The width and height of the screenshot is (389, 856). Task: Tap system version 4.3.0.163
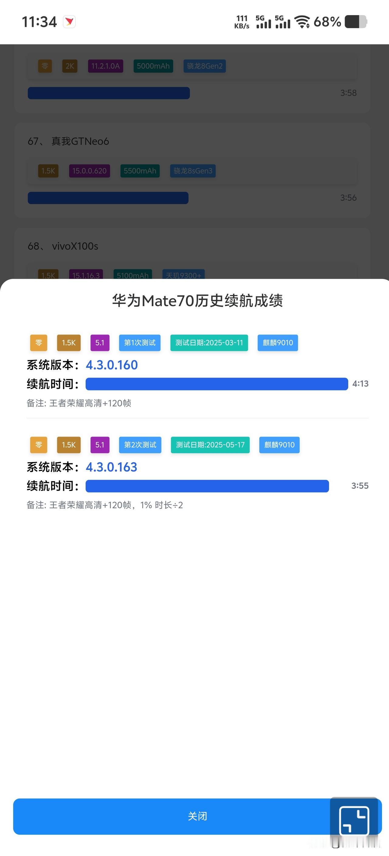(112, 467)
